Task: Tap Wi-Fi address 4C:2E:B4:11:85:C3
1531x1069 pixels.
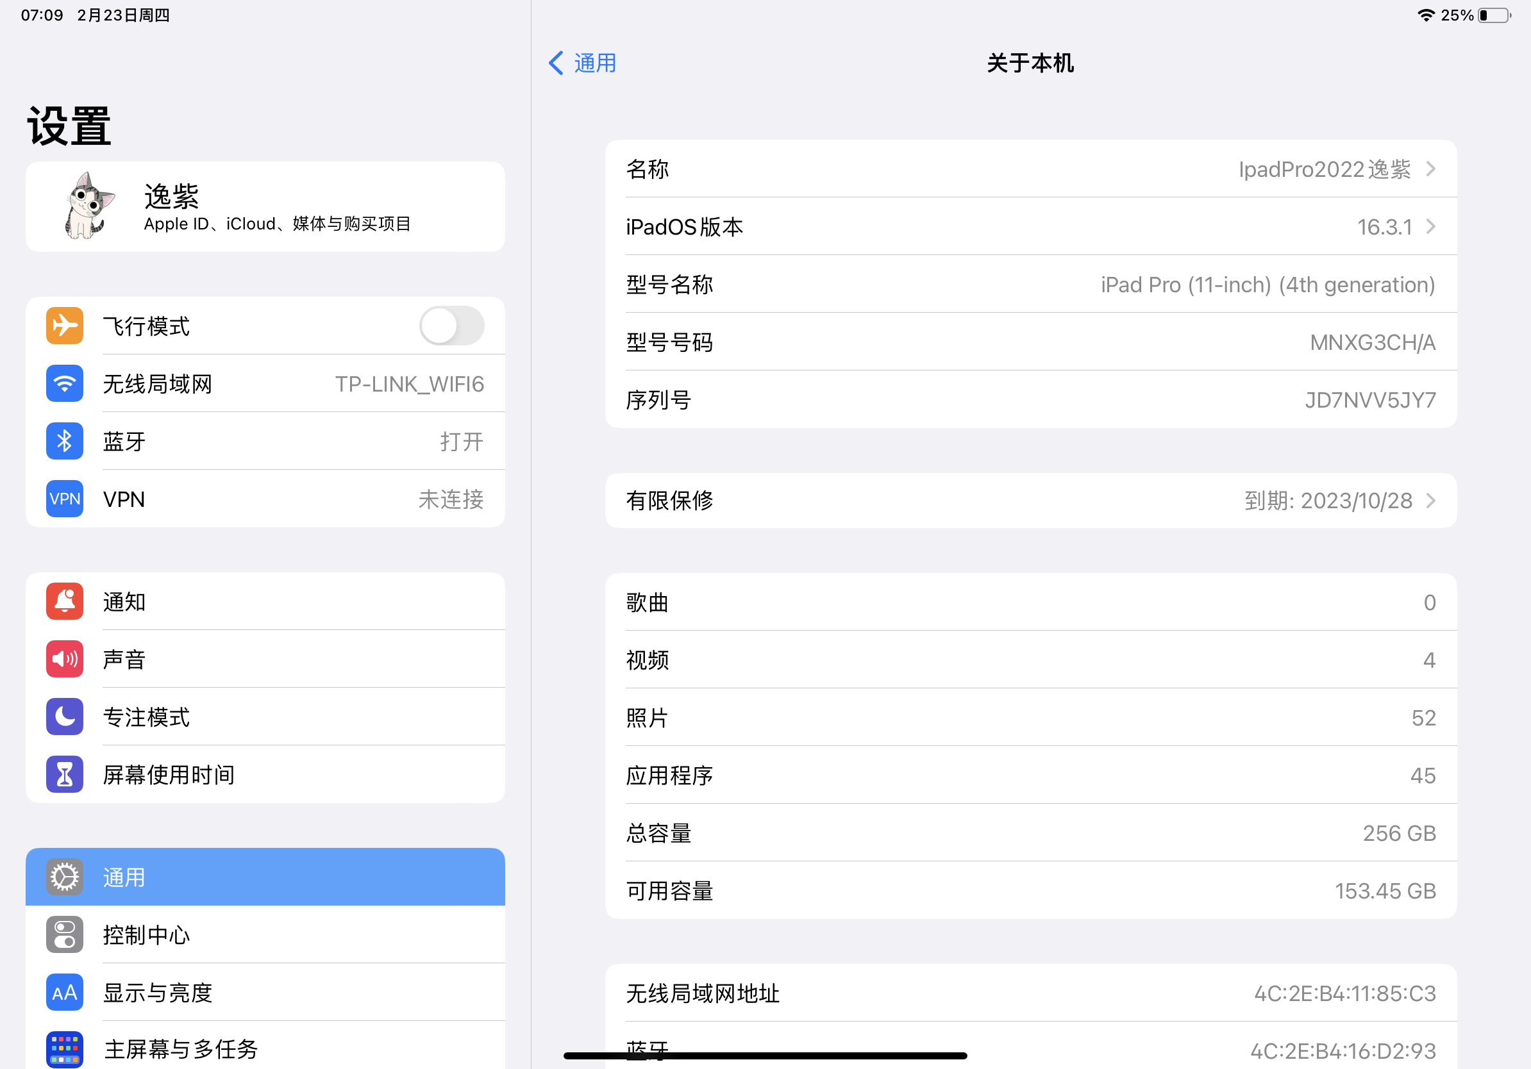Action: [x=1345, y=993]
